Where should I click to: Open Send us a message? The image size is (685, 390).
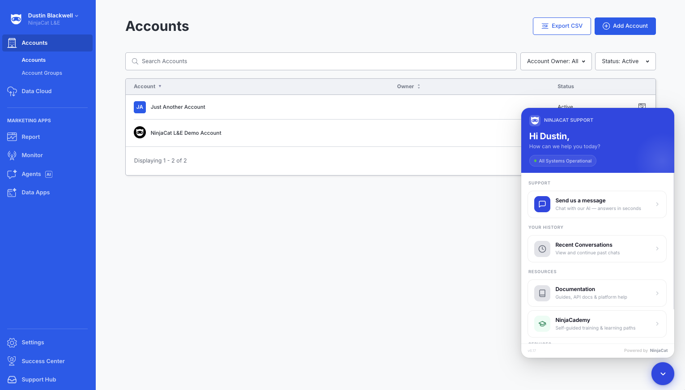[597, 205]
